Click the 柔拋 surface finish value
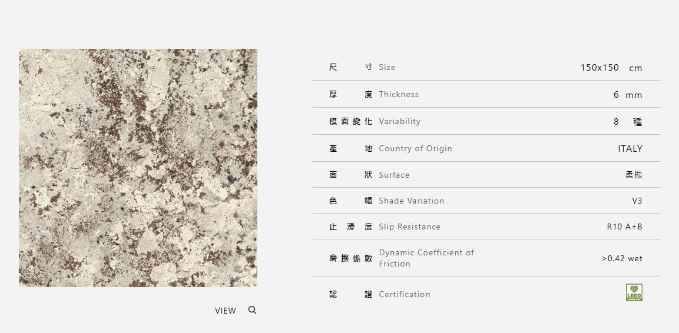The height and width of the screenshot is (333, 679). (634, 175)
